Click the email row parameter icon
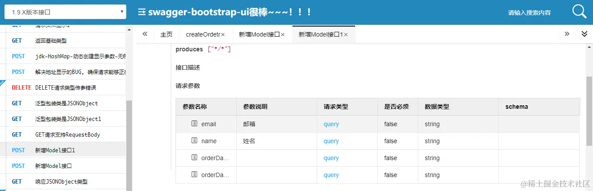The width and height of the screenshot is (593, 191). click(194, 124)
